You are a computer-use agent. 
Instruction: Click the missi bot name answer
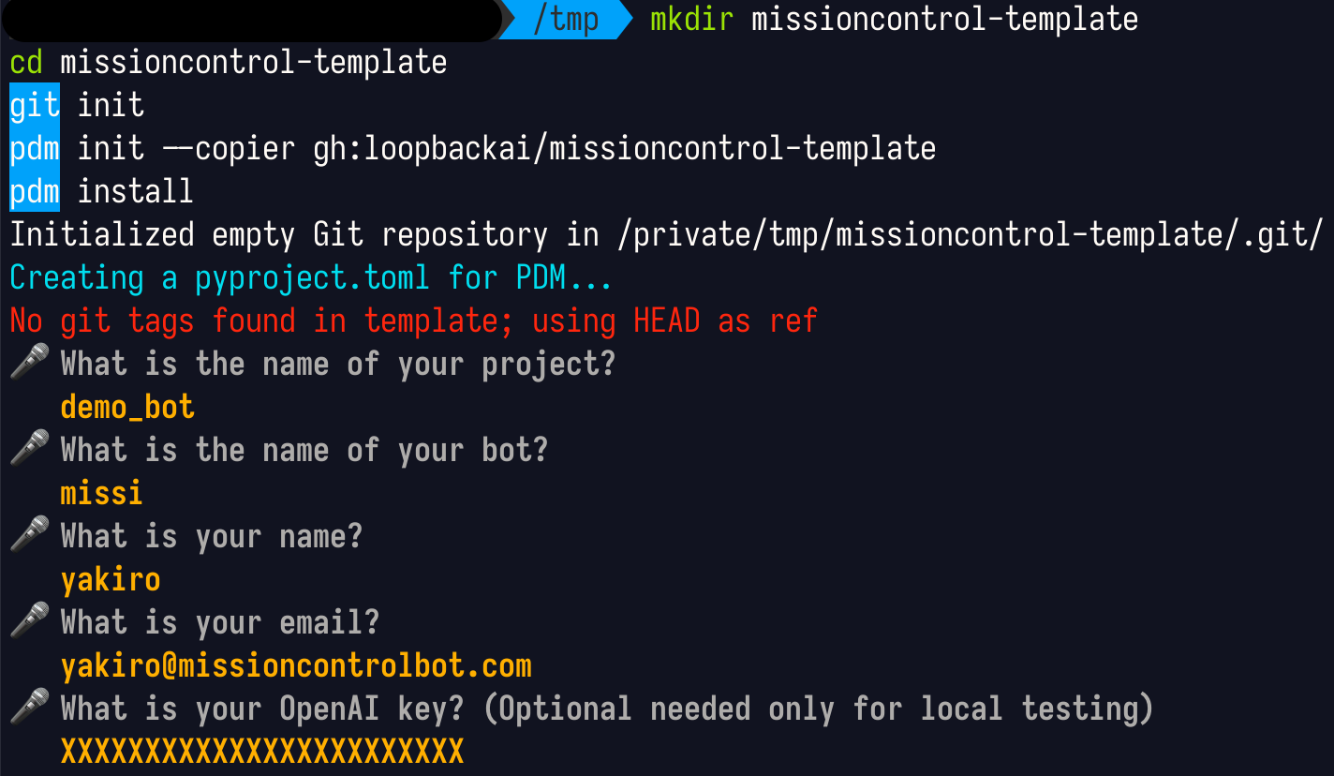point(102,493)
